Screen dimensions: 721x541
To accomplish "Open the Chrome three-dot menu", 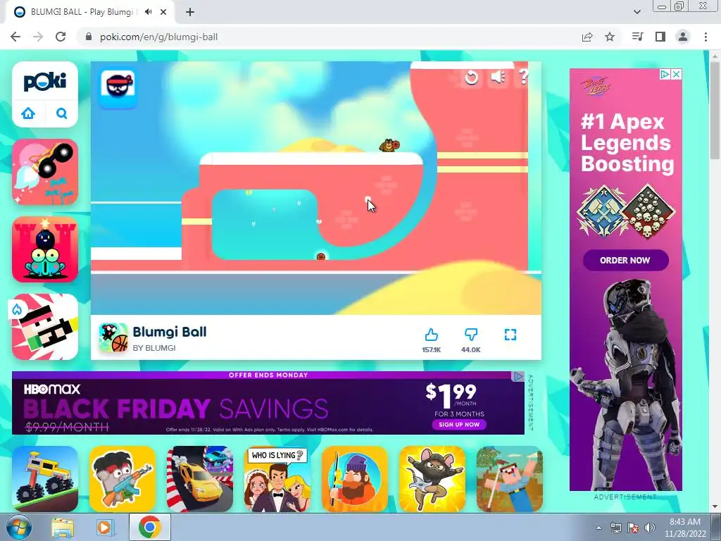I will pos(706,37).
